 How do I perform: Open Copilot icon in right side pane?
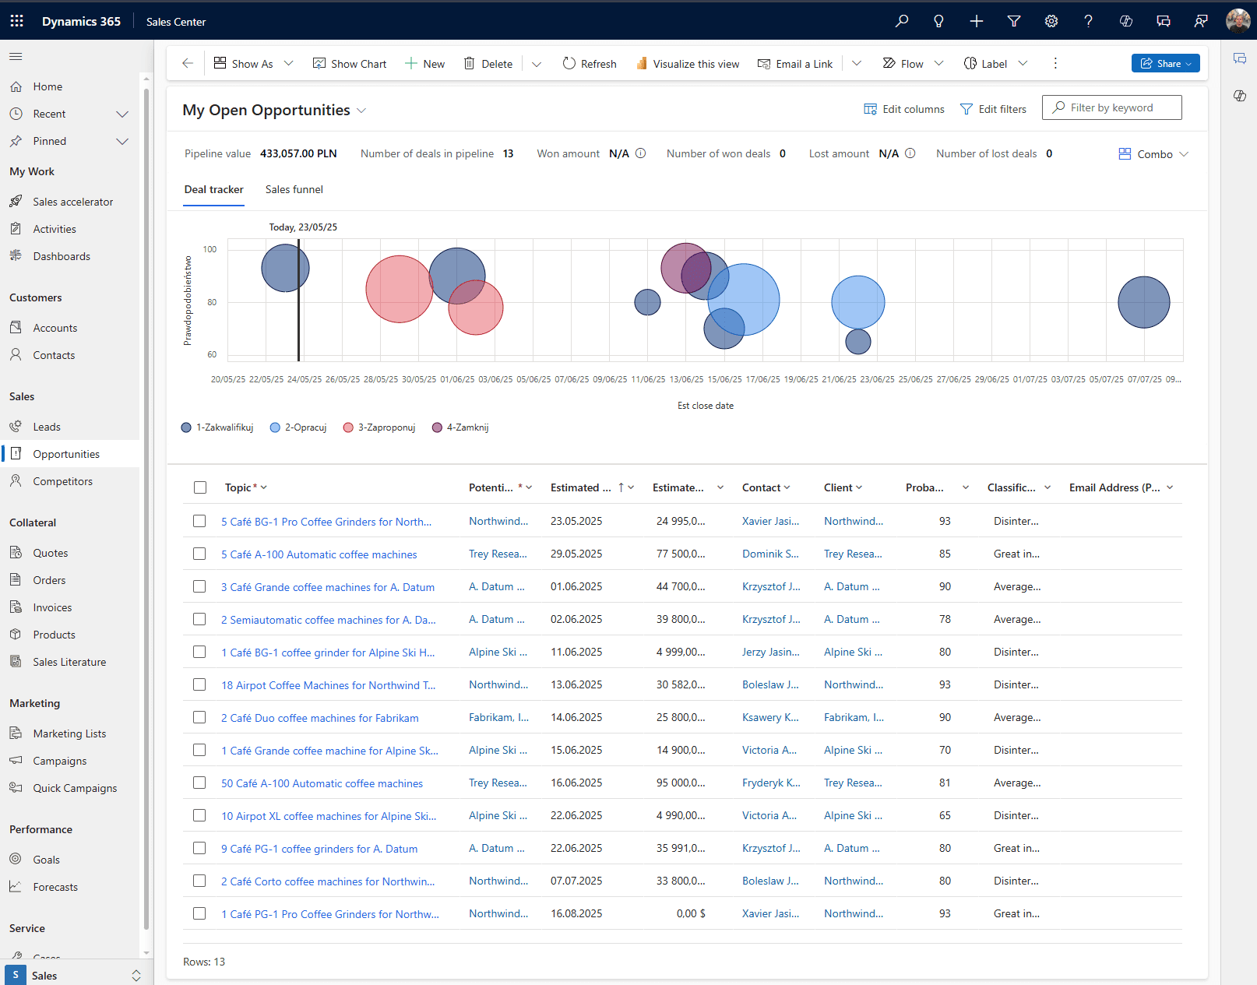[1240, 96]
